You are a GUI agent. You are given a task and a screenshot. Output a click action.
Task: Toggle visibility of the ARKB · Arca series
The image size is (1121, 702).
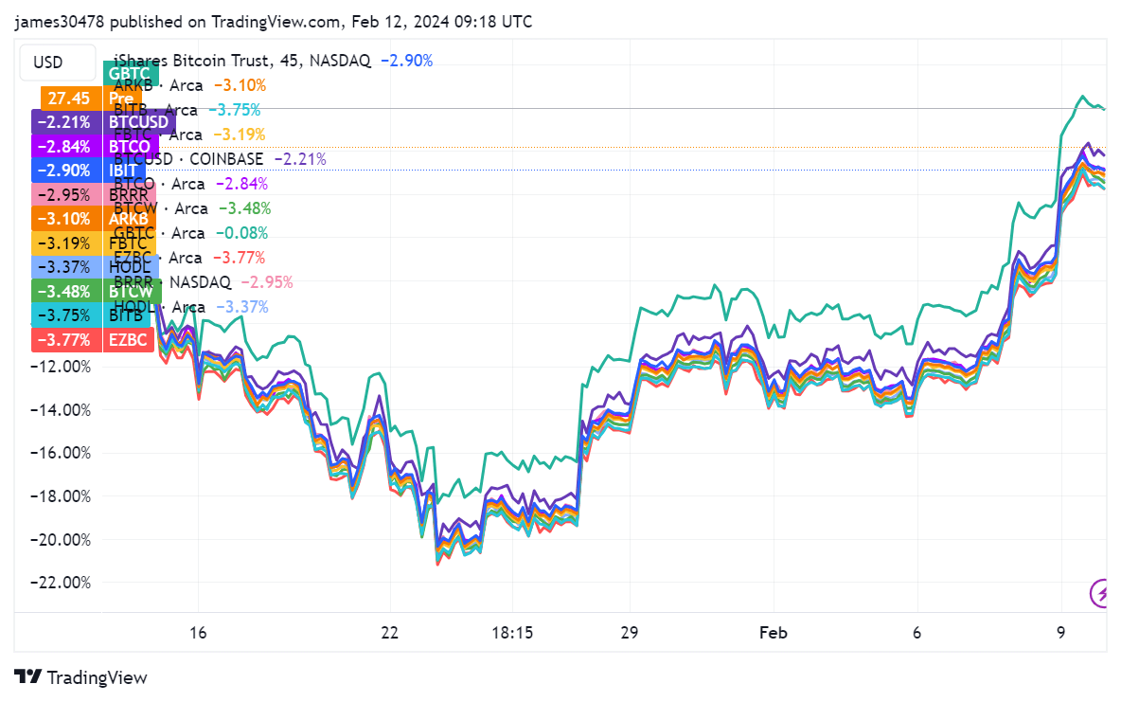[x=151, y=84]
